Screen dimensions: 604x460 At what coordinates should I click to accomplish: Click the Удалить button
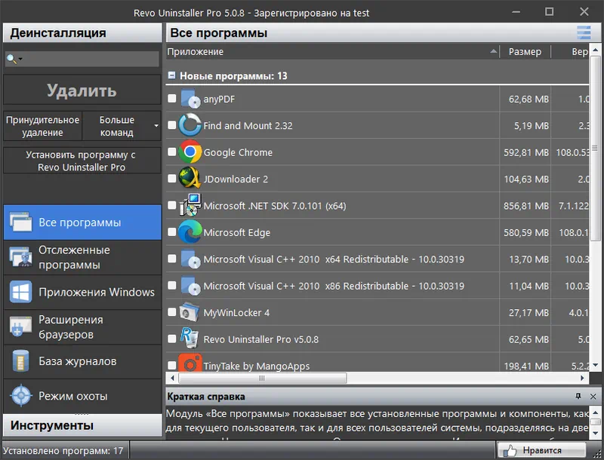[x=82, y=90]
